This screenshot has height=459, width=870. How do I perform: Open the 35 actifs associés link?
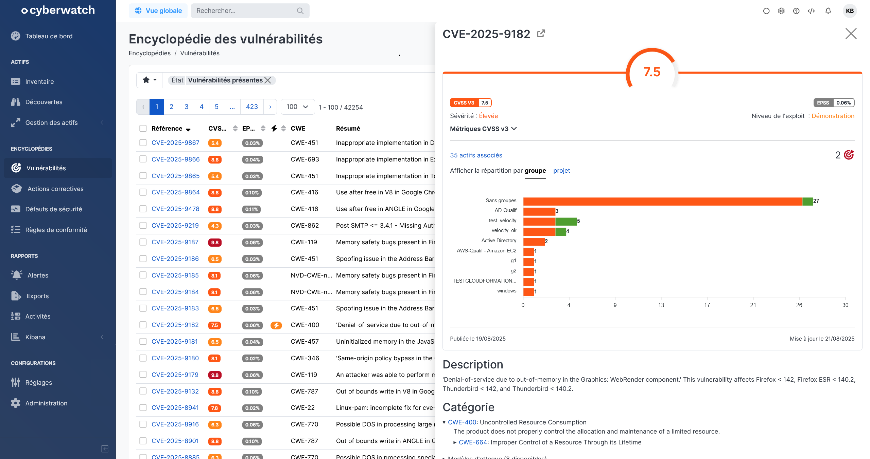point(476,155)
